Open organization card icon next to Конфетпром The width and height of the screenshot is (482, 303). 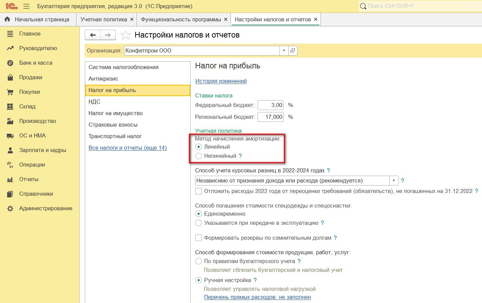(x=293, y=50)
